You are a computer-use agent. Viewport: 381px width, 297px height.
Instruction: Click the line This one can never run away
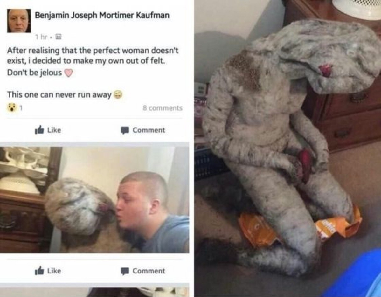tap(59, 94)
